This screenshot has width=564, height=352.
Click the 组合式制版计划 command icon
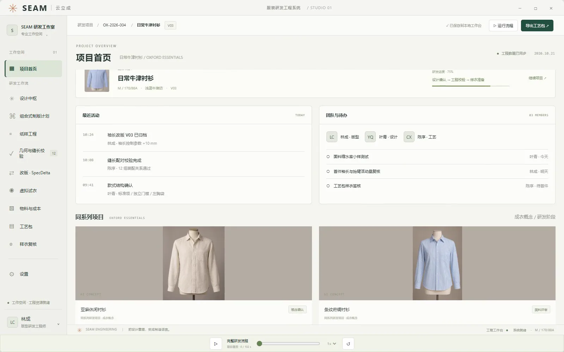pos(12,116)
